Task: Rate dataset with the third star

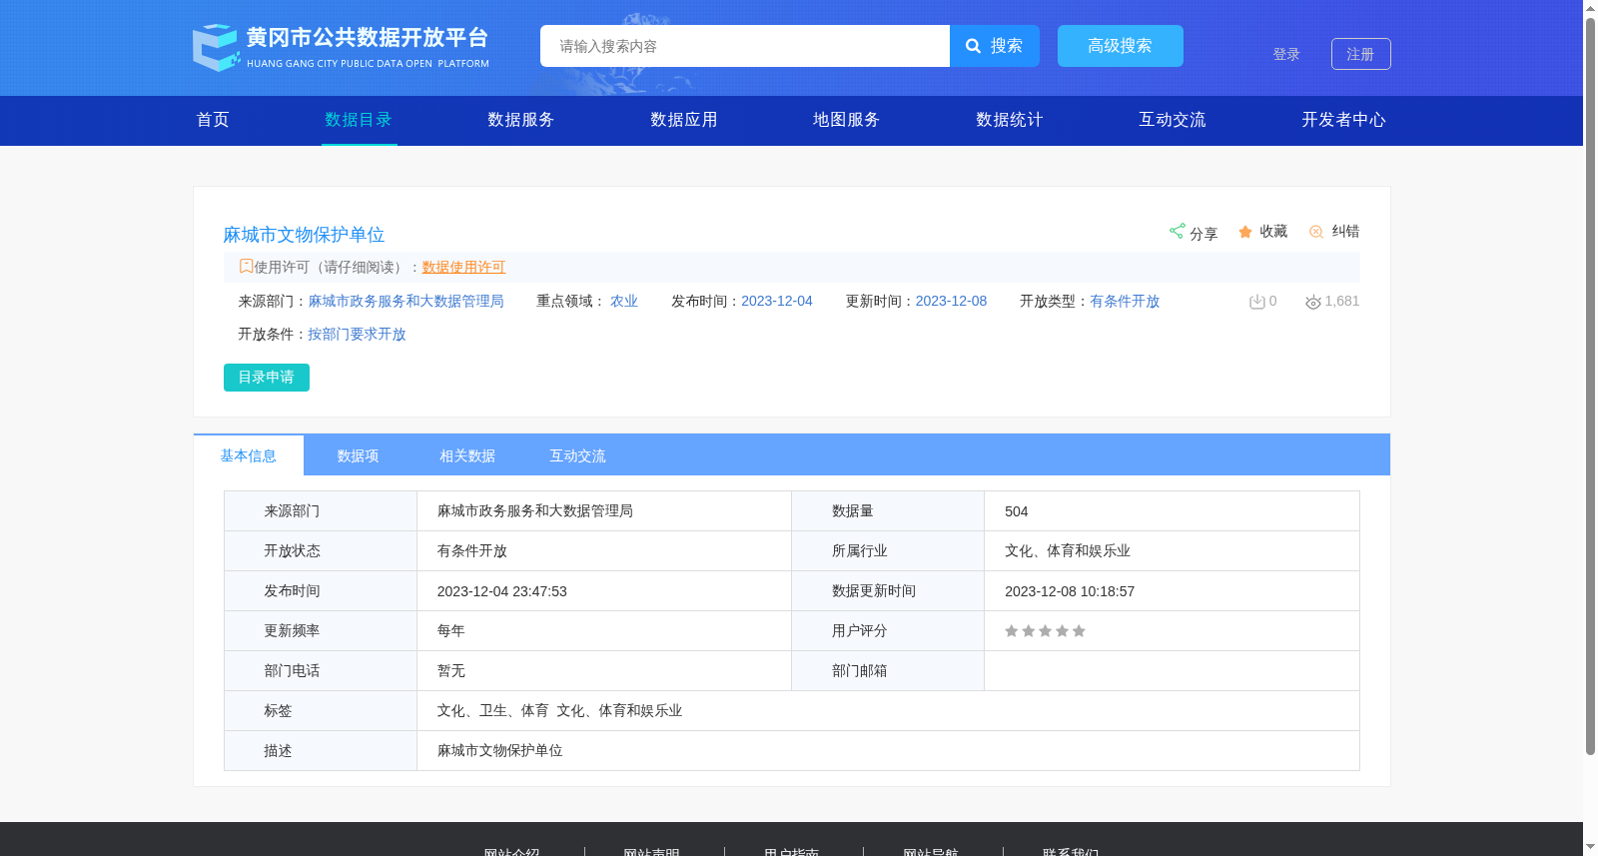Action: [x=1045, y=631]
